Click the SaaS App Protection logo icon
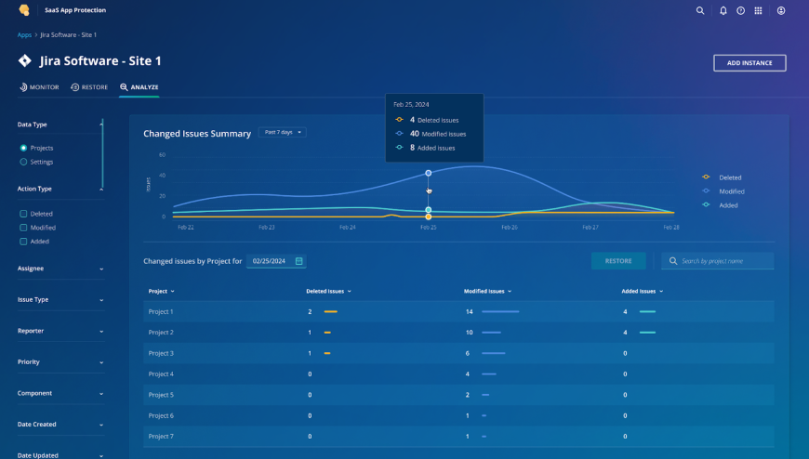The width and height of the screenshot is (809, 459). 24,10
